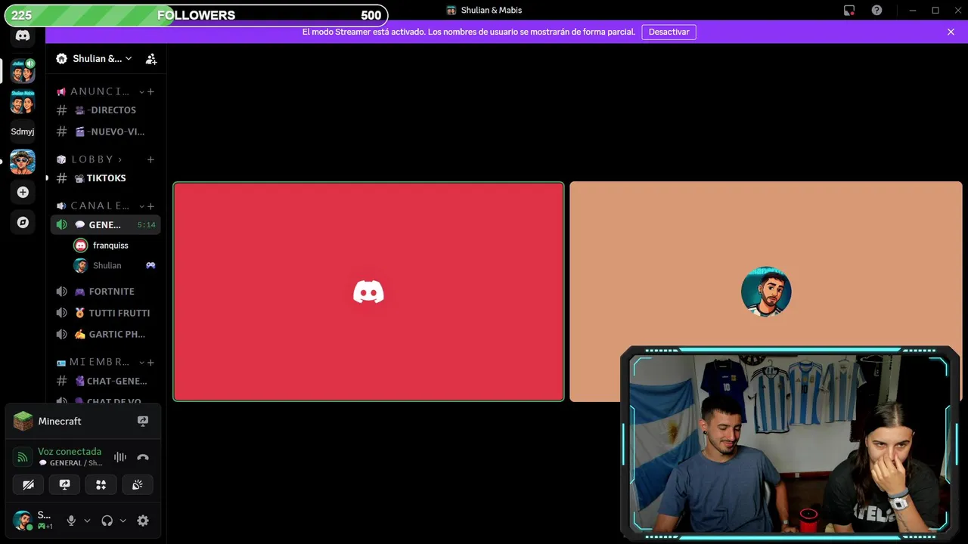Image resolution: width=968 pixels, height=544 pixels.
Task: Open the green voice connection signal icon
Action: pos(23,457)
